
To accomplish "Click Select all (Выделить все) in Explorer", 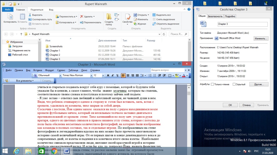I will 161,15.
